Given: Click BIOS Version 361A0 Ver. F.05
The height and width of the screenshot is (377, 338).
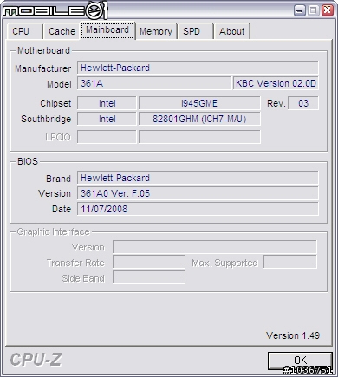Looking at the screenshot, I should [198, 193].
